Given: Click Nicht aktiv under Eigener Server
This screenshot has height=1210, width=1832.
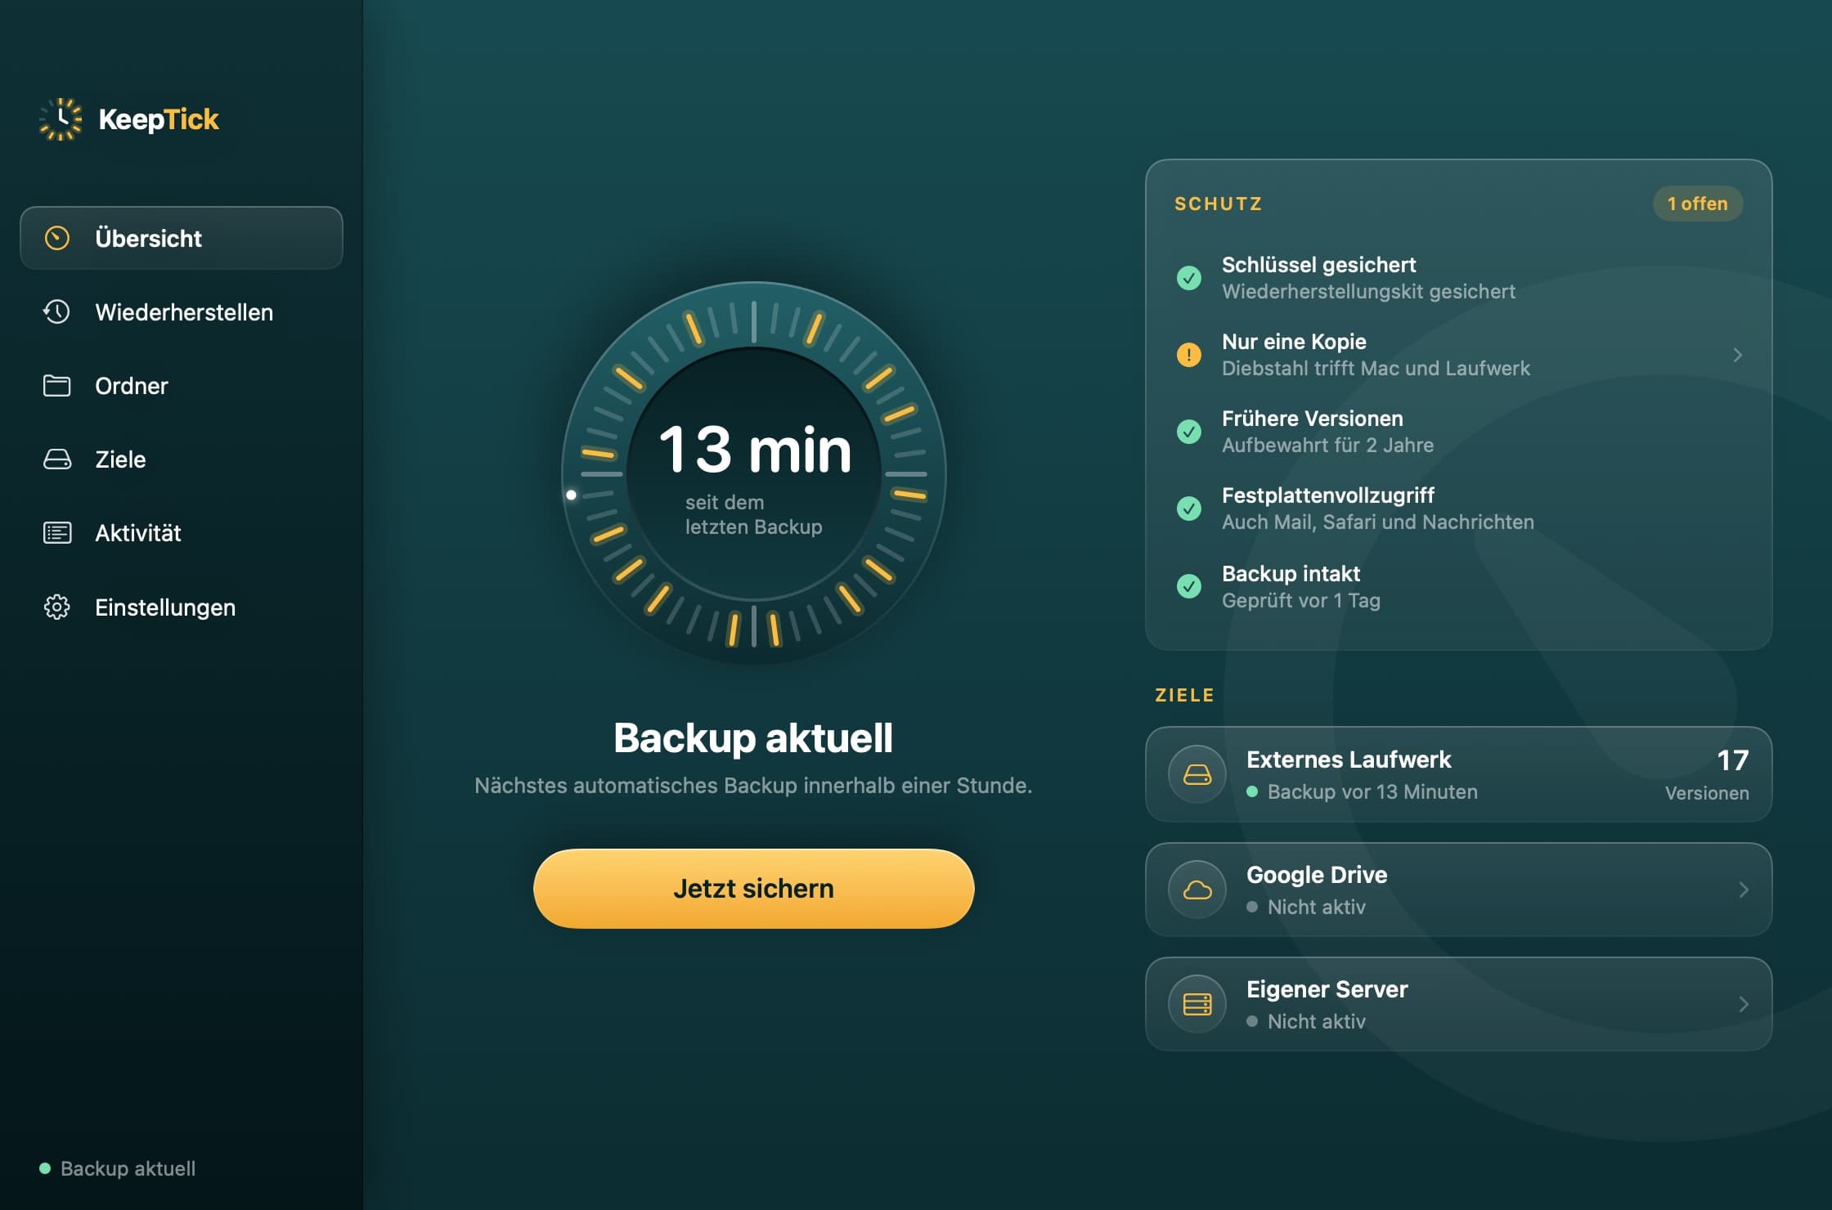Looking at the screenshot, I should [1316, 1021].
